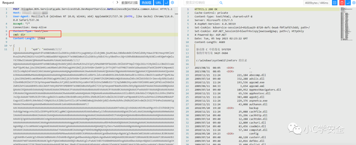Viewport: 356px width, 145px height.
Task: Collapse the JSON body fold arrow on line 10
Action: click(x=11, y=46)
